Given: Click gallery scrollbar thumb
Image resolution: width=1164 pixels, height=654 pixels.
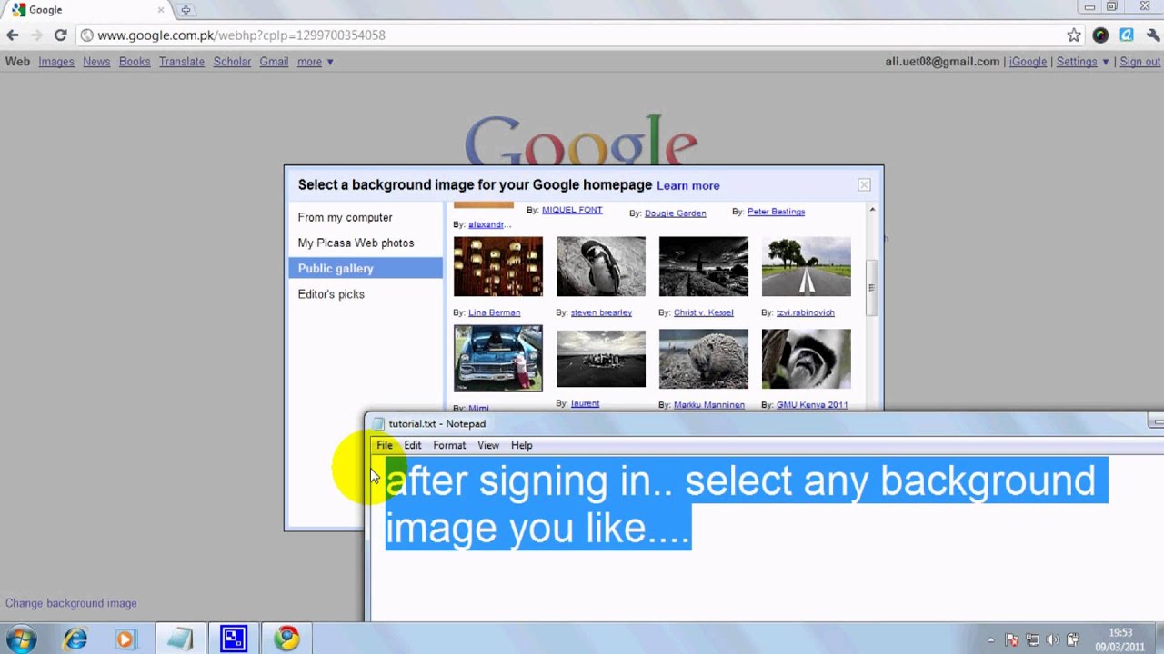Looking at the screenshot, I should pos(872,288).
